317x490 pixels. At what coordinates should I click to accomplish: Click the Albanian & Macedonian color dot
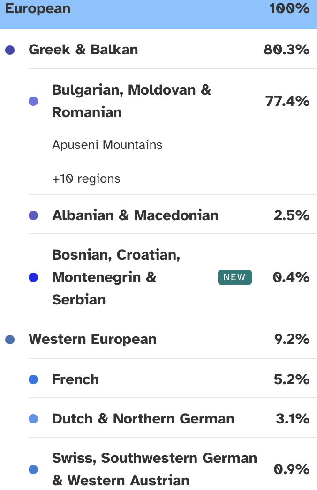(x=33, y=215)
